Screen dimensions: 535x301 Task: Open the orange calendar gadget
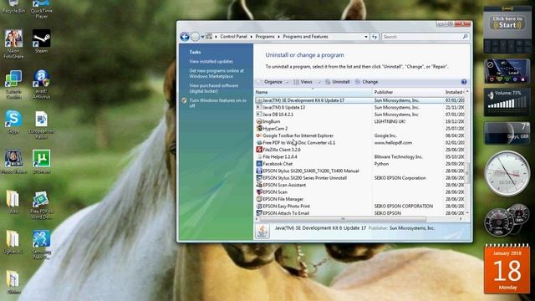pos(507,269)
